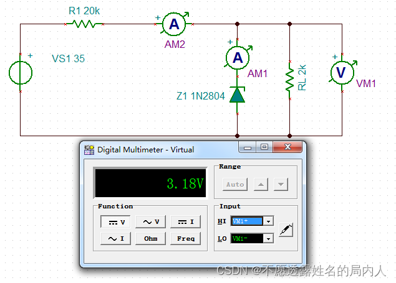Click the AM1 label

(x=258, y=74)
